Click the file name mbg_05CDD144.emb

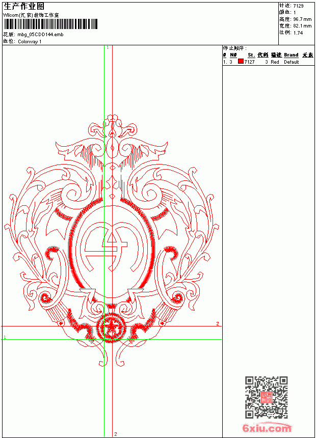coord(41,35)
